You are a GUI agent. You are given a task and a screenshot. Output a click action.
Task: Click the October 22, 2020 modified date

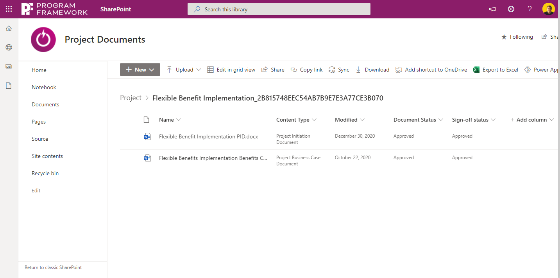point(352,158)
